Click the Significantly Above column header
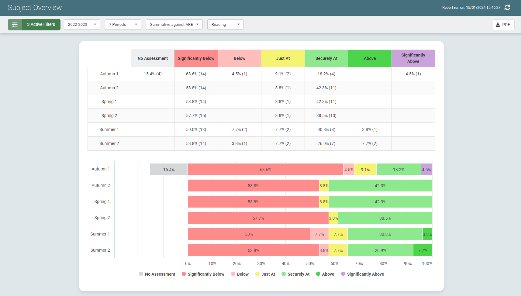This screenshot has height=296, width=521. tap(413, 58)
